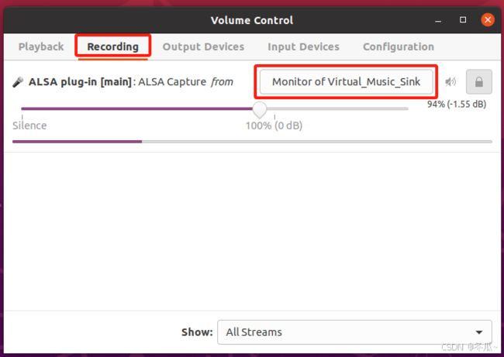Open the Configuration tab
The width and height of the screenshot is (504, 357).
[399, 47]
